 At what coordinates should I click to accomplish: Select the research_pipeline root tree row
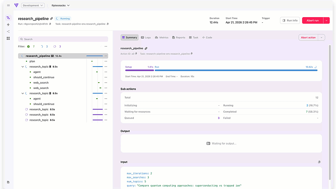(x=63, y=56)
